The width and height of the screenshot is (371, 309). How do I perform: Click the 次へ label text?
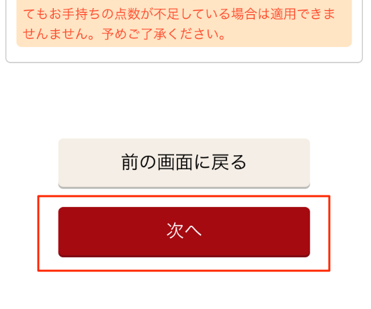coord(184,230)
